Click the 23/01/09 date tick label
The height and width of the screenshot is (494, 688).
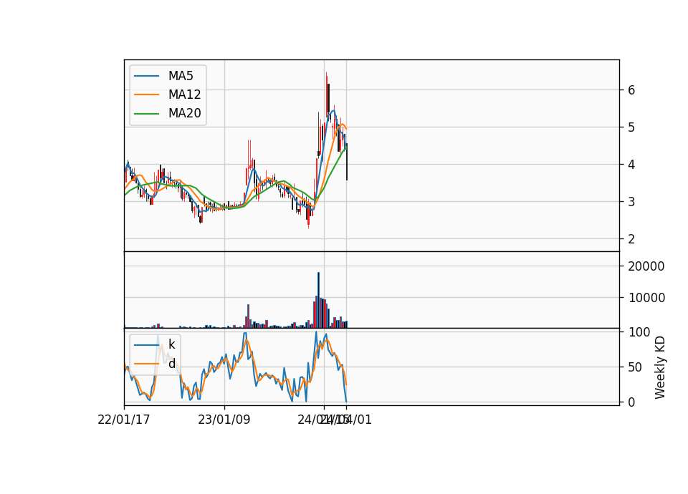click(x=224, y=420)
